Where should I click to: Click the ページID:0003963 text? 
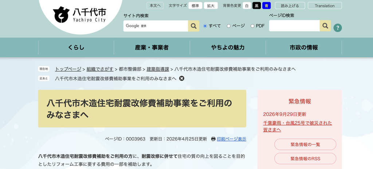coord(125,139)
